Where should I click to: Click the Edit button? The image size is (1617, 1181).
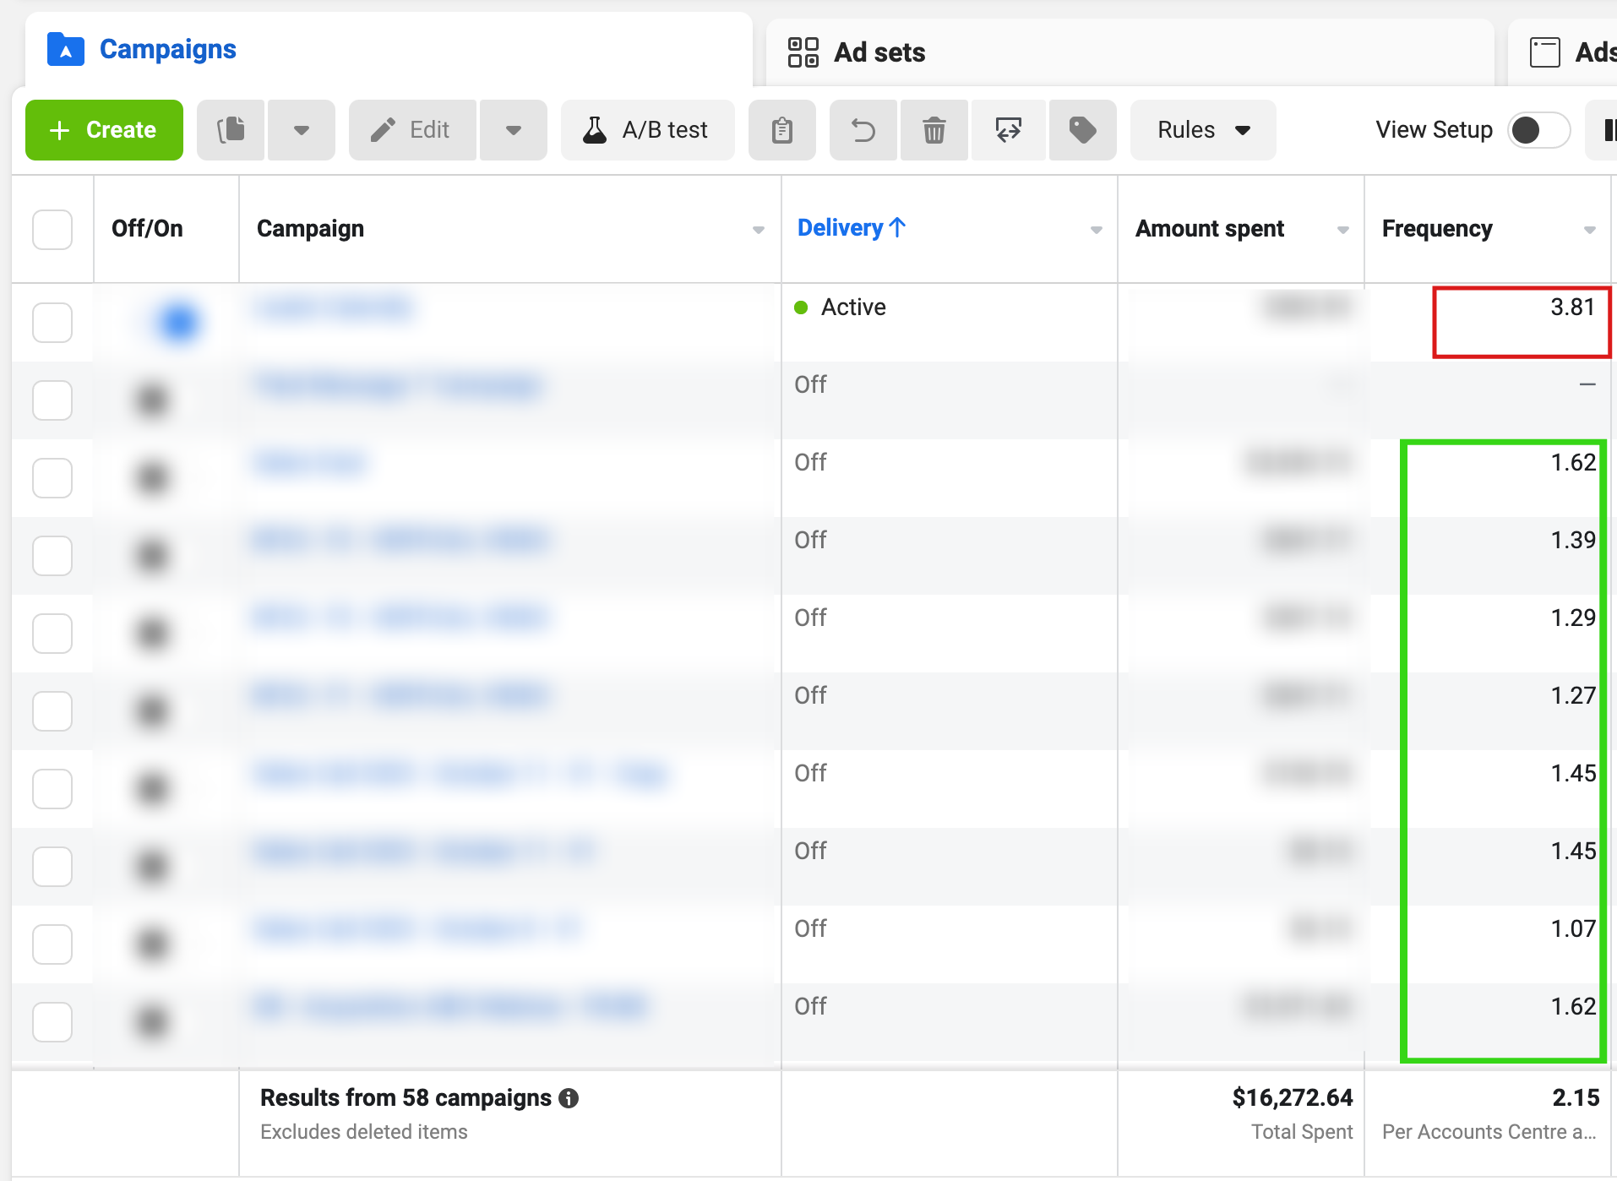pyautogui.click(x=412, y=130)
